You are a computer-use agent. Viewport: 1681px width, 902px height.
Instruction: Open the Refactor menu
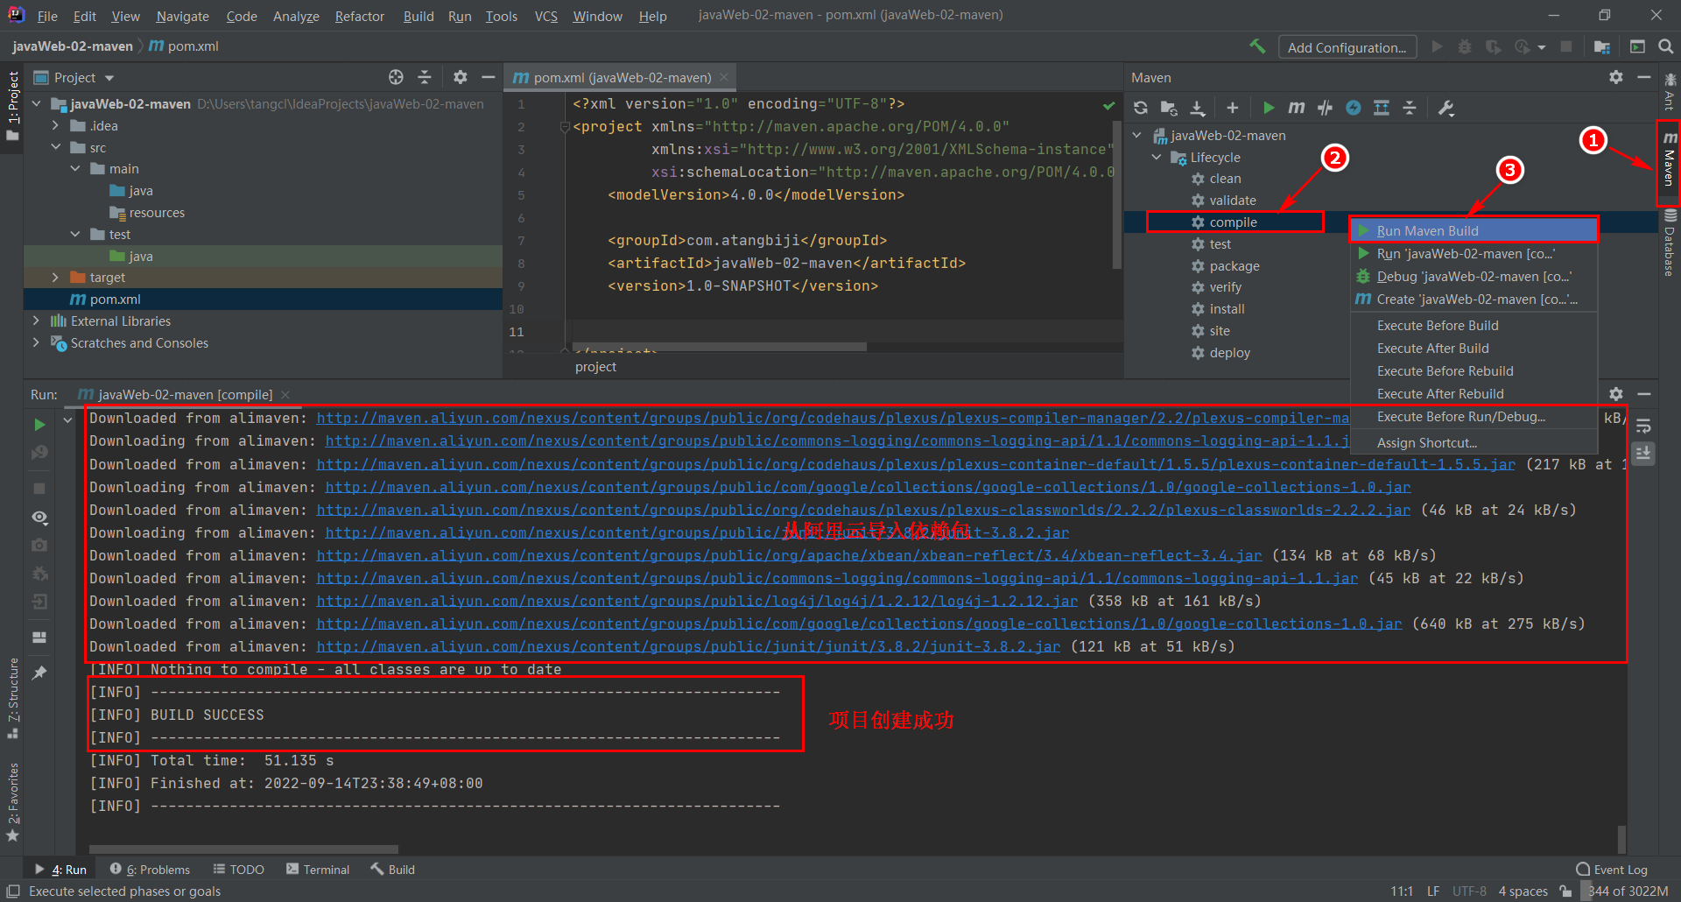point(359,16)
